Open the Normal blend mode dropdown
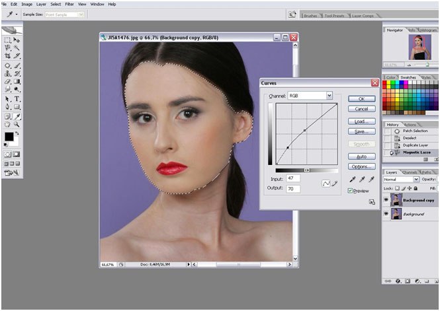Viewport: 440px width, 311px height. 401,179
